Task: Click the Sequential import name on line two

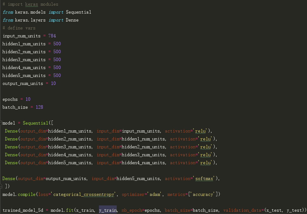Action: (78, 12)
